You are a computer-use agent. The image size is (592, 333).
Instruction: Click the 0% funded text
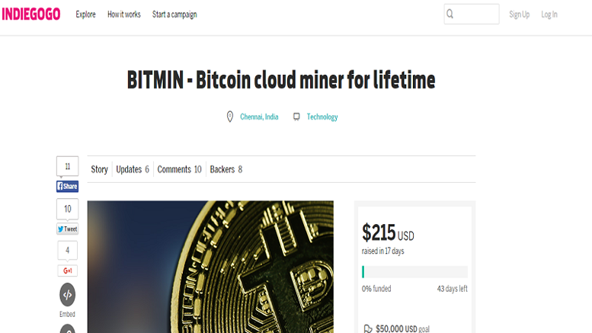click(376, 289)
